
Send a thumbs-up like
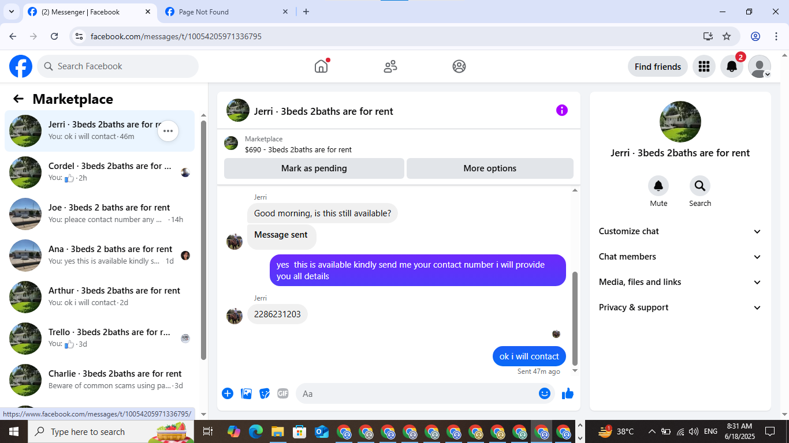click(x=568, y=393)
